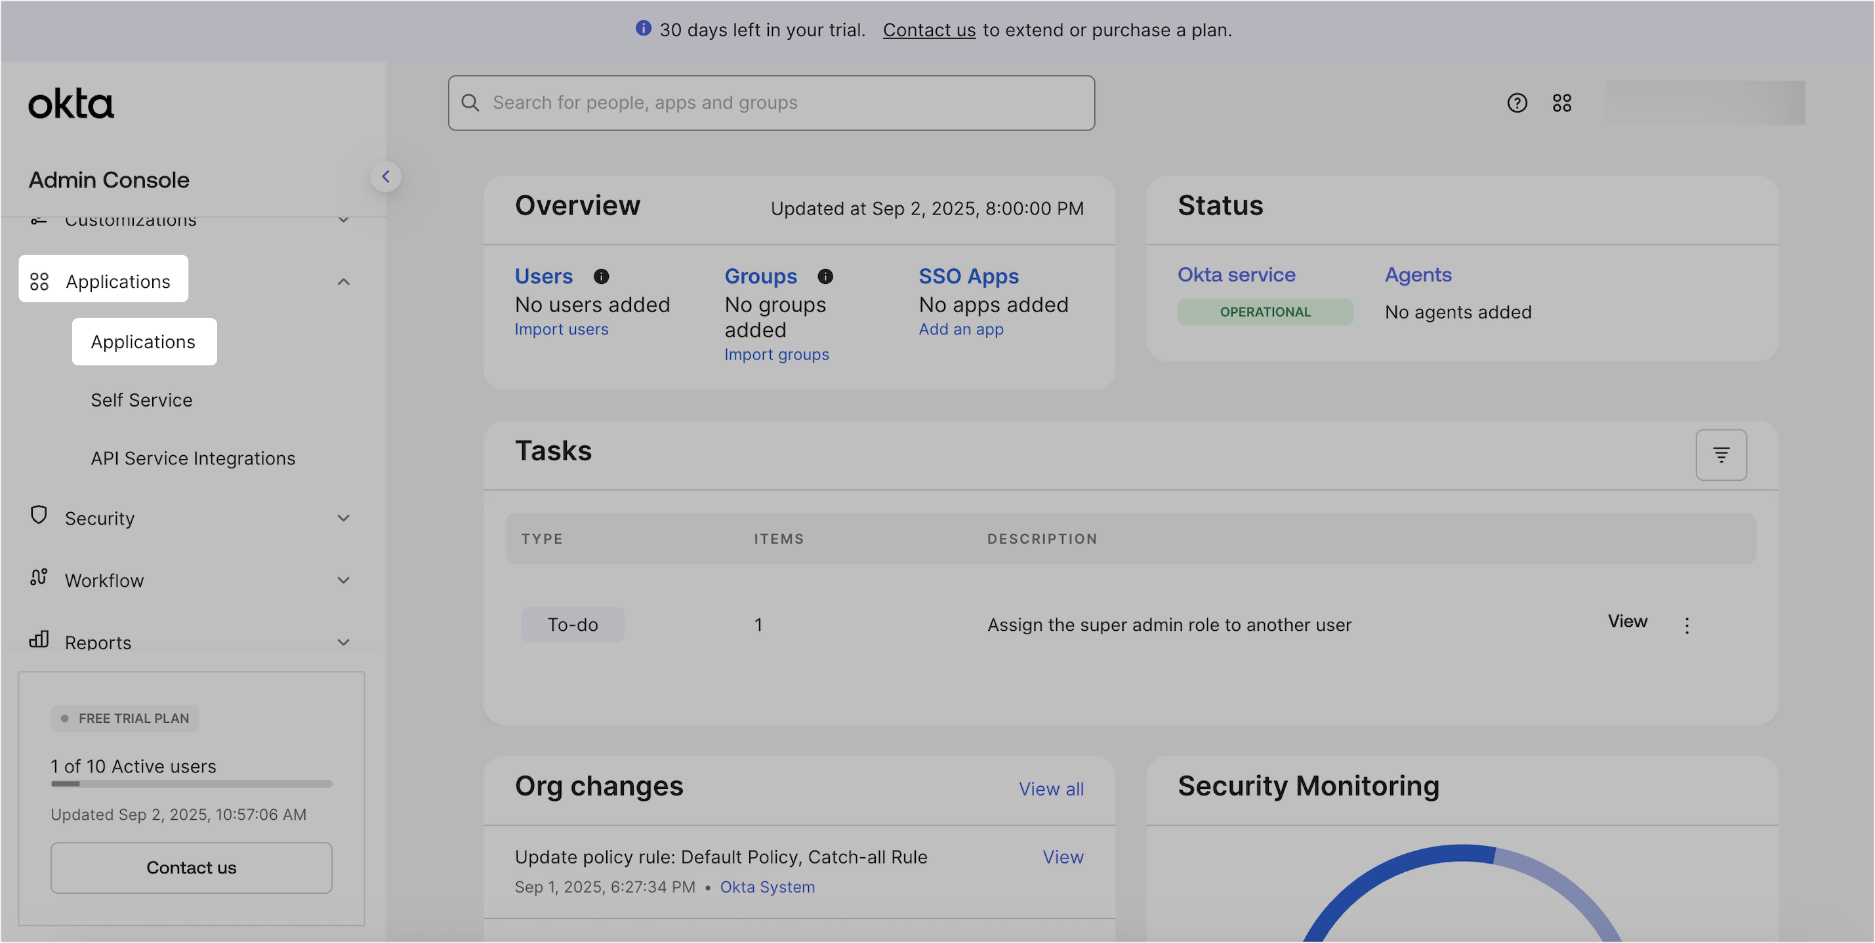Collapse the Applications section chevron

point(344,281)
